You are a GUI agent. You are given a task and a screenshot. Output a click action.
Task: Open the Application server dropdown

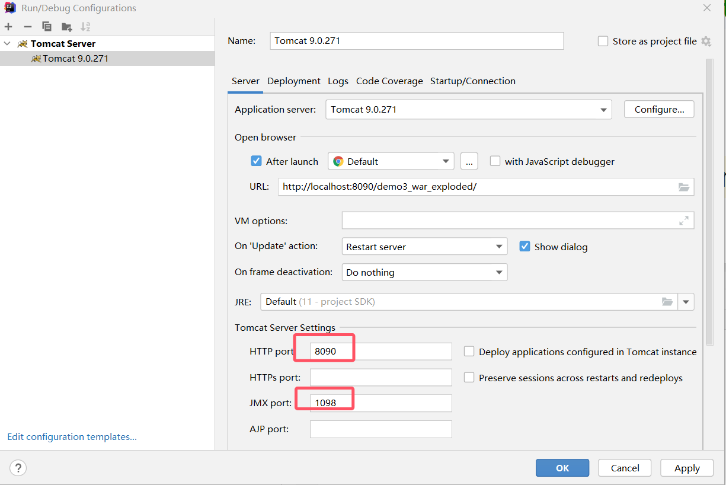pos(469,110)
